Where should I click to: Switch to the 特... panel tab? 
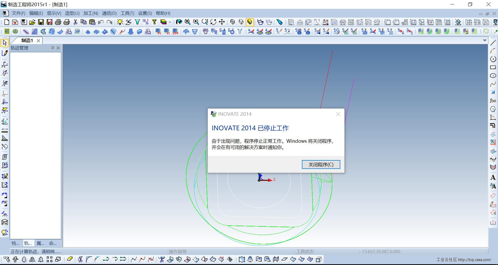15,243
